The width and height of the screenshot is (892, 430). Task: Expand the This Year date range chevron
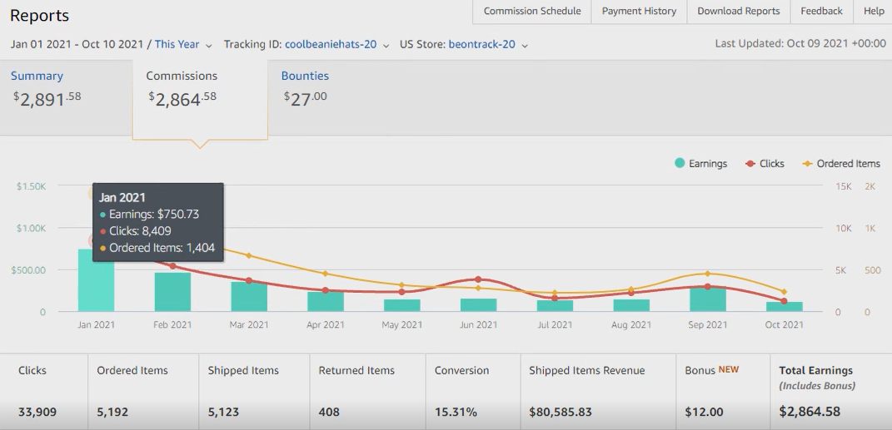tap(209, 46)
